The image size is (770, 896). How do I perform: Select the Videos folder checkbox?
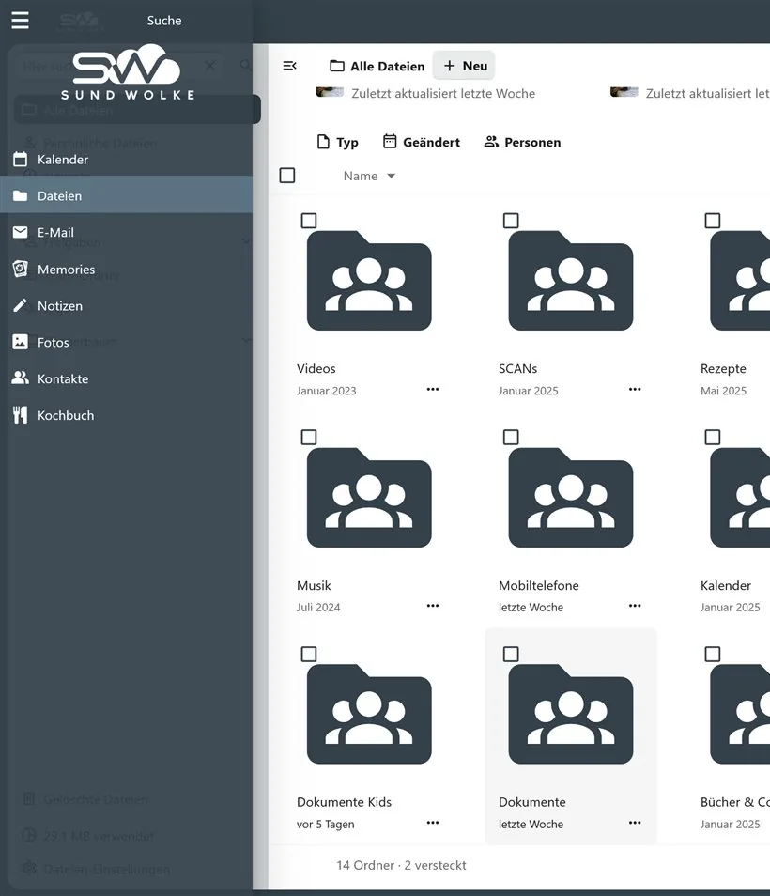coord(309,221)
